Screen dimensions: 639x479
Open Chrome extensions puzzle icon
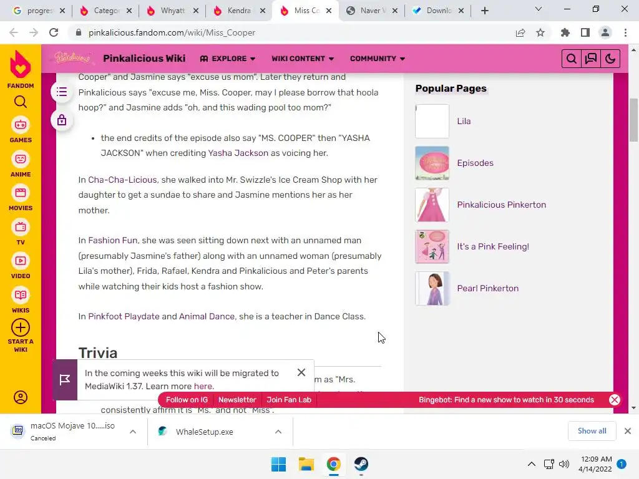[x=565, y=32]
